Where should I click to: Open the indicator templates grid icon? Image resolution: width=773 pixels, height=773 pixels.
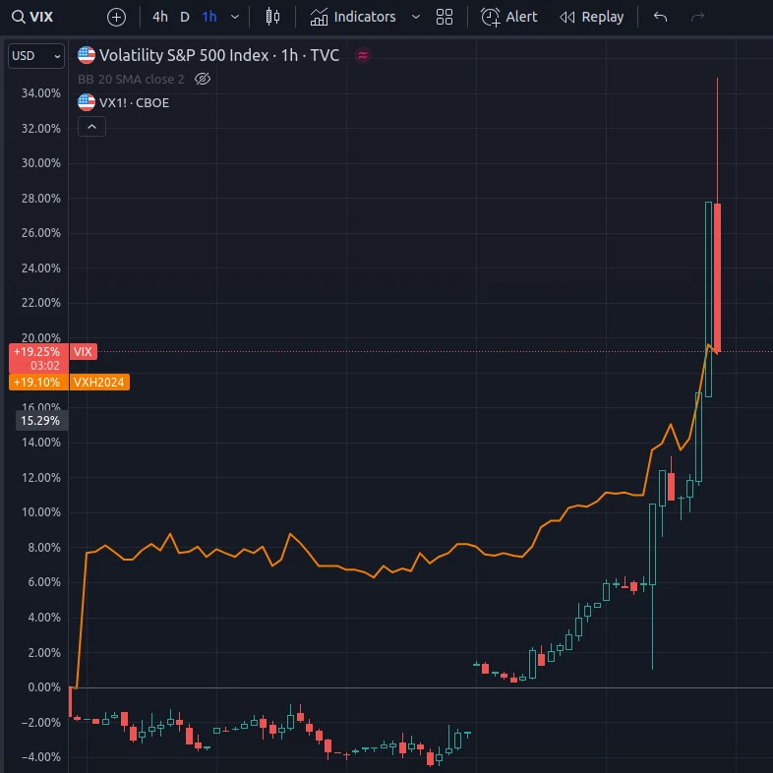pyautogui.click(x=445, y=17)
